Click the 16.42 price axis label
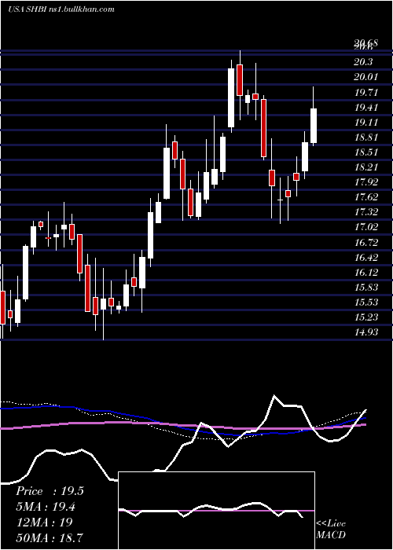The width and height of the screenshot is (393, 550). point(366,257)
